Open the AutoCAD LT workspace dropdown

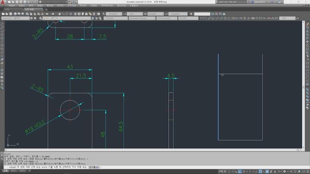(x=15, y=18)
